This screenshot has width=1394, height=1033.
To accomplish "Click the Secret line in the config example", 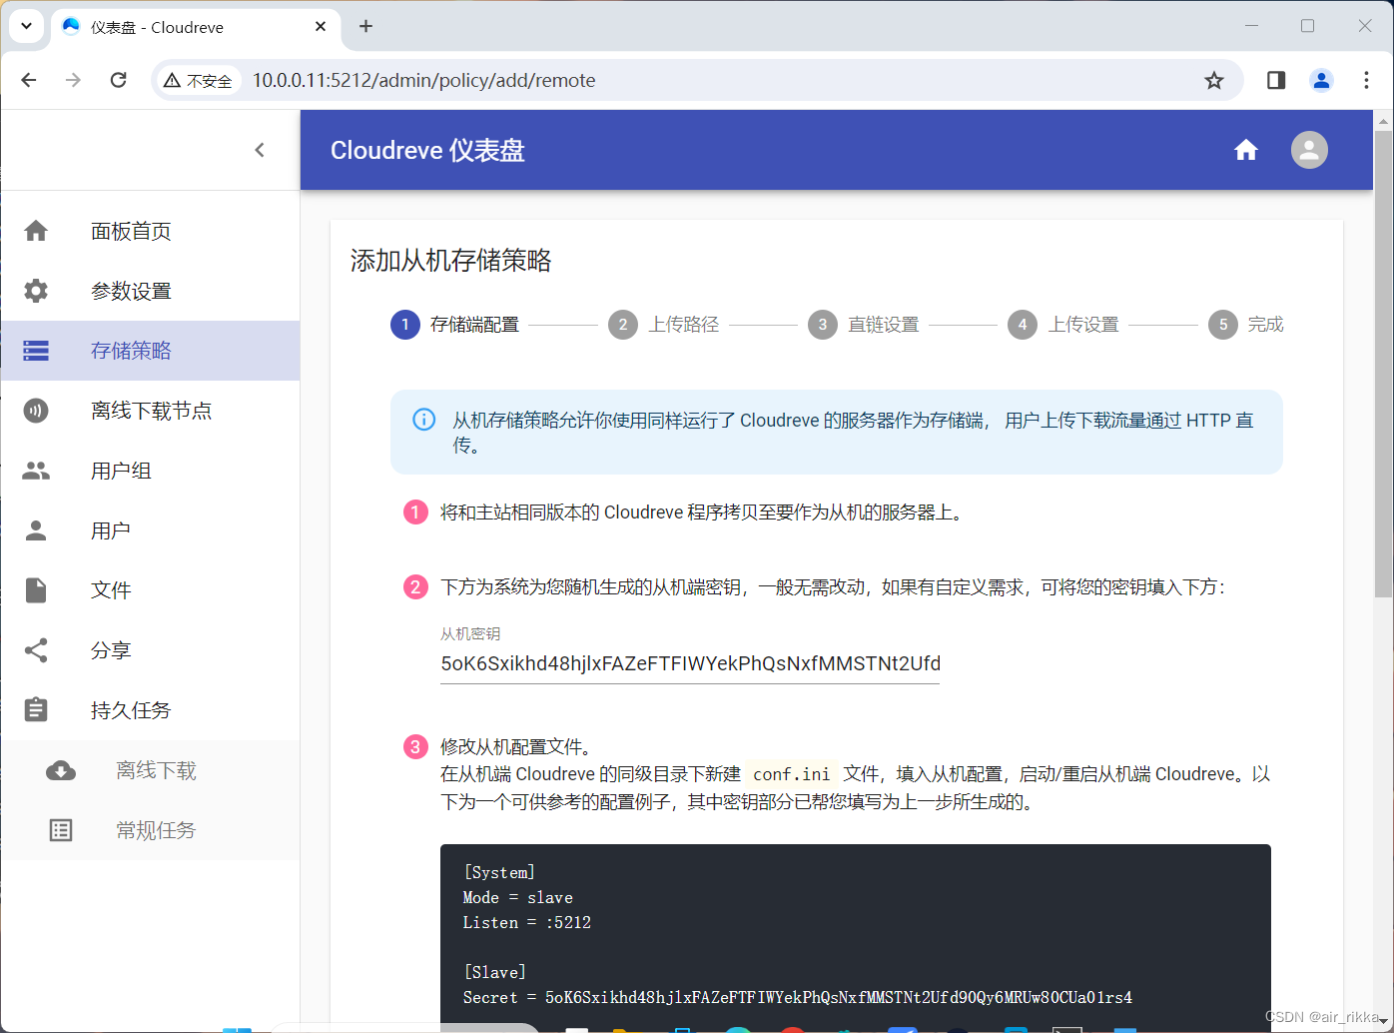I will tap(798, 997).
